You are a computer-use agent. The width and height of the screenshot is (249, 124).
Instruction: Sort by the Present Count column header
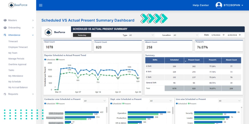click(x=194, y=60)
